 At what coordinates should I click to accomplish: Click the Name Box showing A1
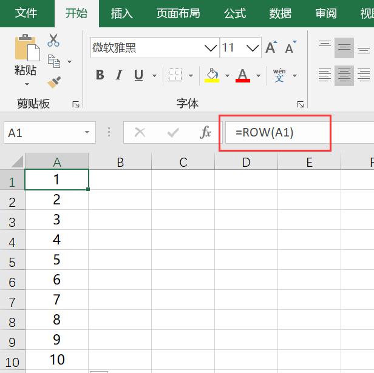coord(50,132)
